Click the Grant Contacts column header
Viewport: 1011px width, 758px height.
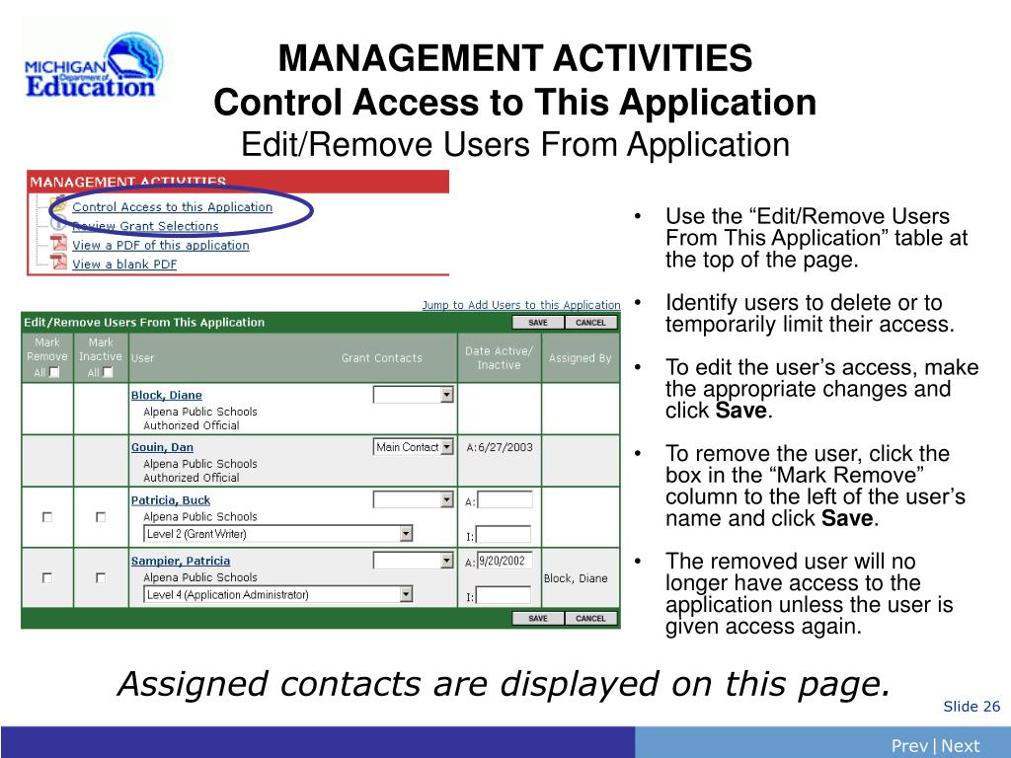coord(382,357)
